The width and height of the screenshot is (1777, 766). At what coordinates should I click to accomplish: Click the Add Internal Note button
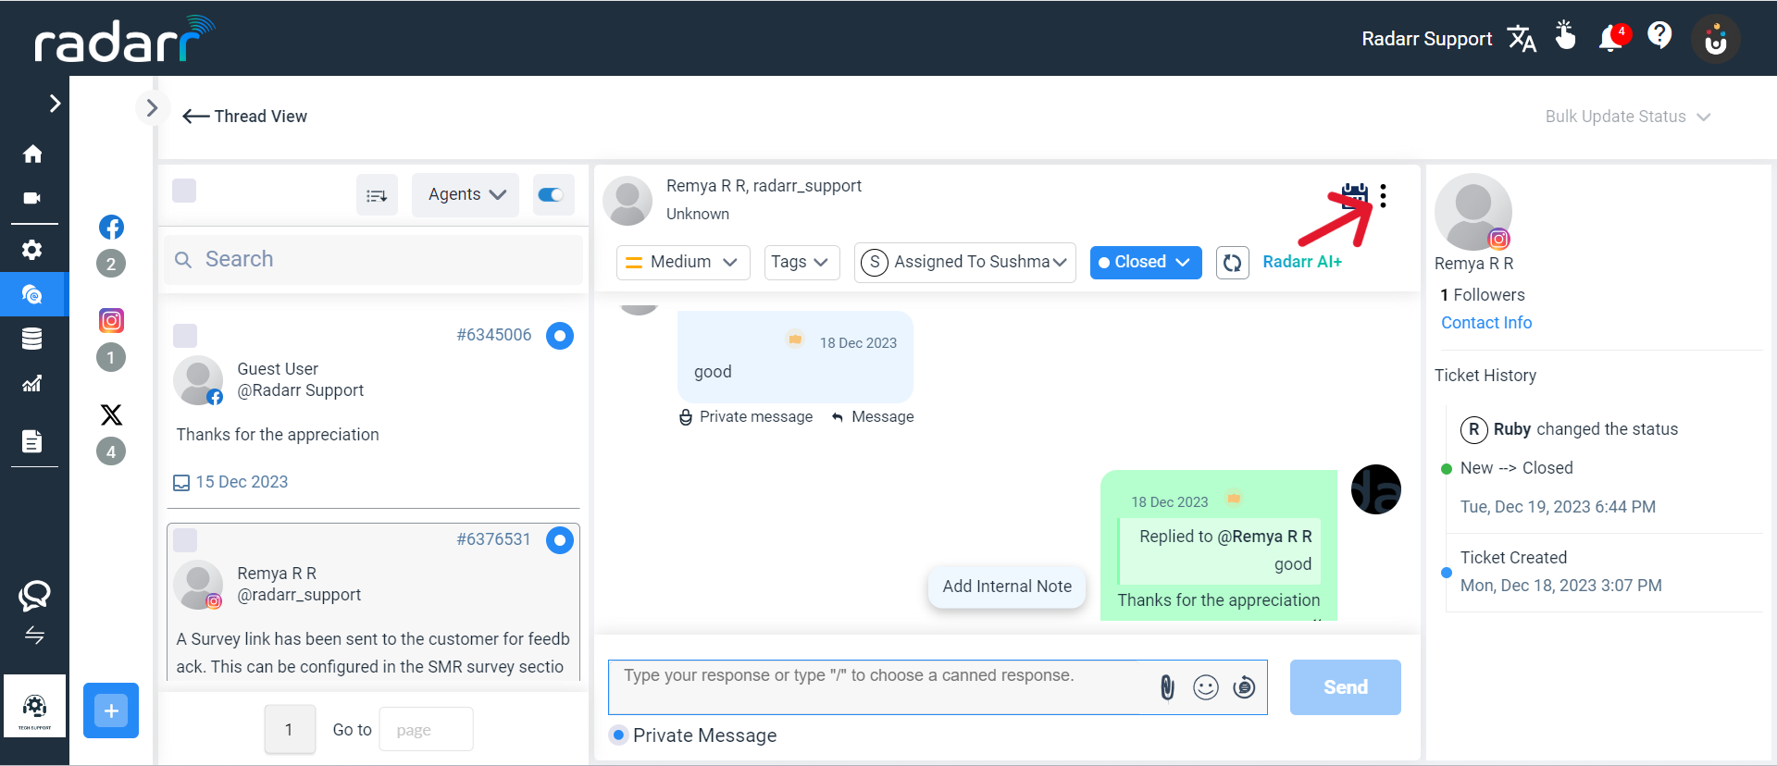[1007, 587]
